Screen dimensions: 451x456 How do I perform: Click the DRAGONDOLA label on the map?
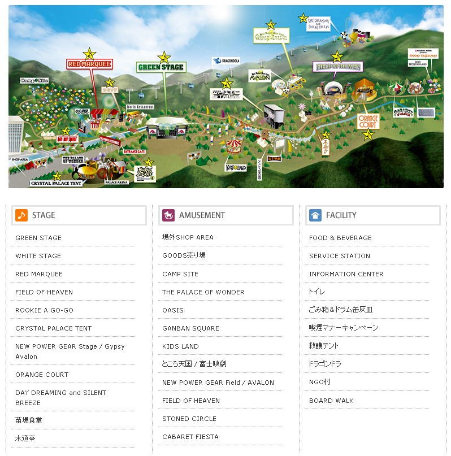[226, 61]
